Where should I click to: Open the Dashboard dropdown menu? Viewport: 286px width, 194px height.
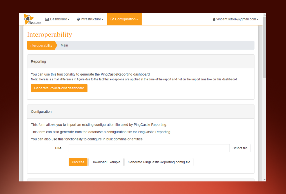point(57,19)
